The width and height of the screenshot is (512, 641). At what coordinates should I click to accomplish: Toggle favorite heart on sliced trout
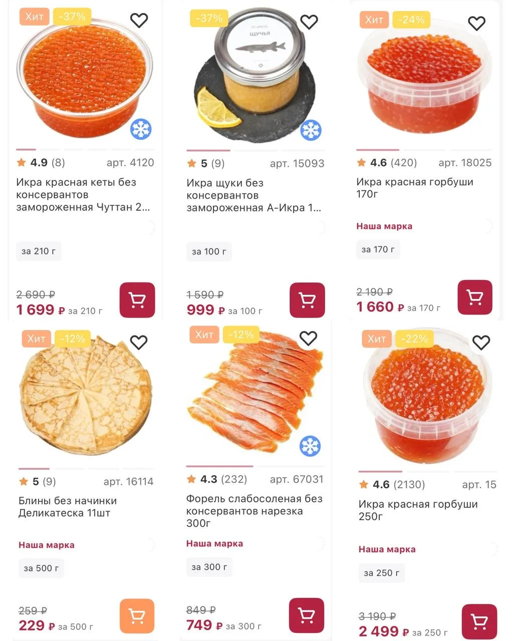[x=308, y=339]
